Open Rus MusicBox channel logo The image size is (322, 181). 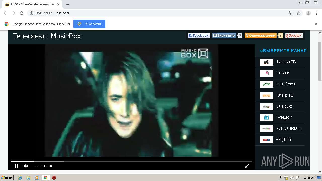pos(266,128)
